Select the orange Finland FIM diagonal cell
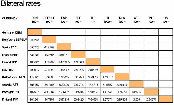Image resolution: width=174 pixels, height=105 pixels. (x=166, y=99)
